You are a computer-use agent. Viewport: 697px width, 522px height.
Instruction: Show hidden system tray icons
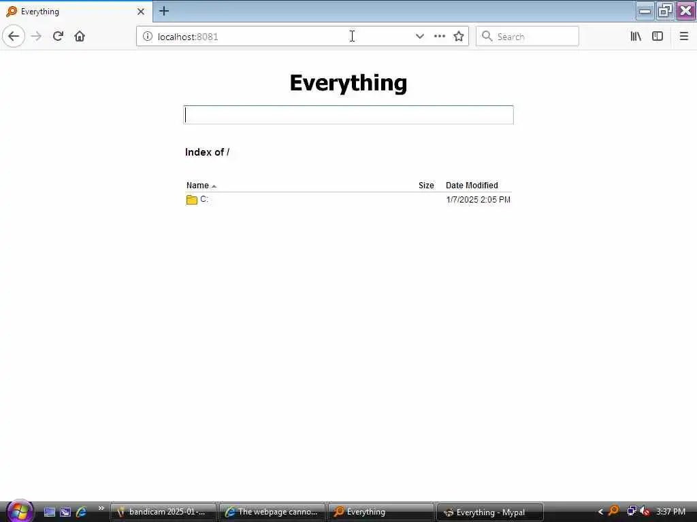pos(600,512)
